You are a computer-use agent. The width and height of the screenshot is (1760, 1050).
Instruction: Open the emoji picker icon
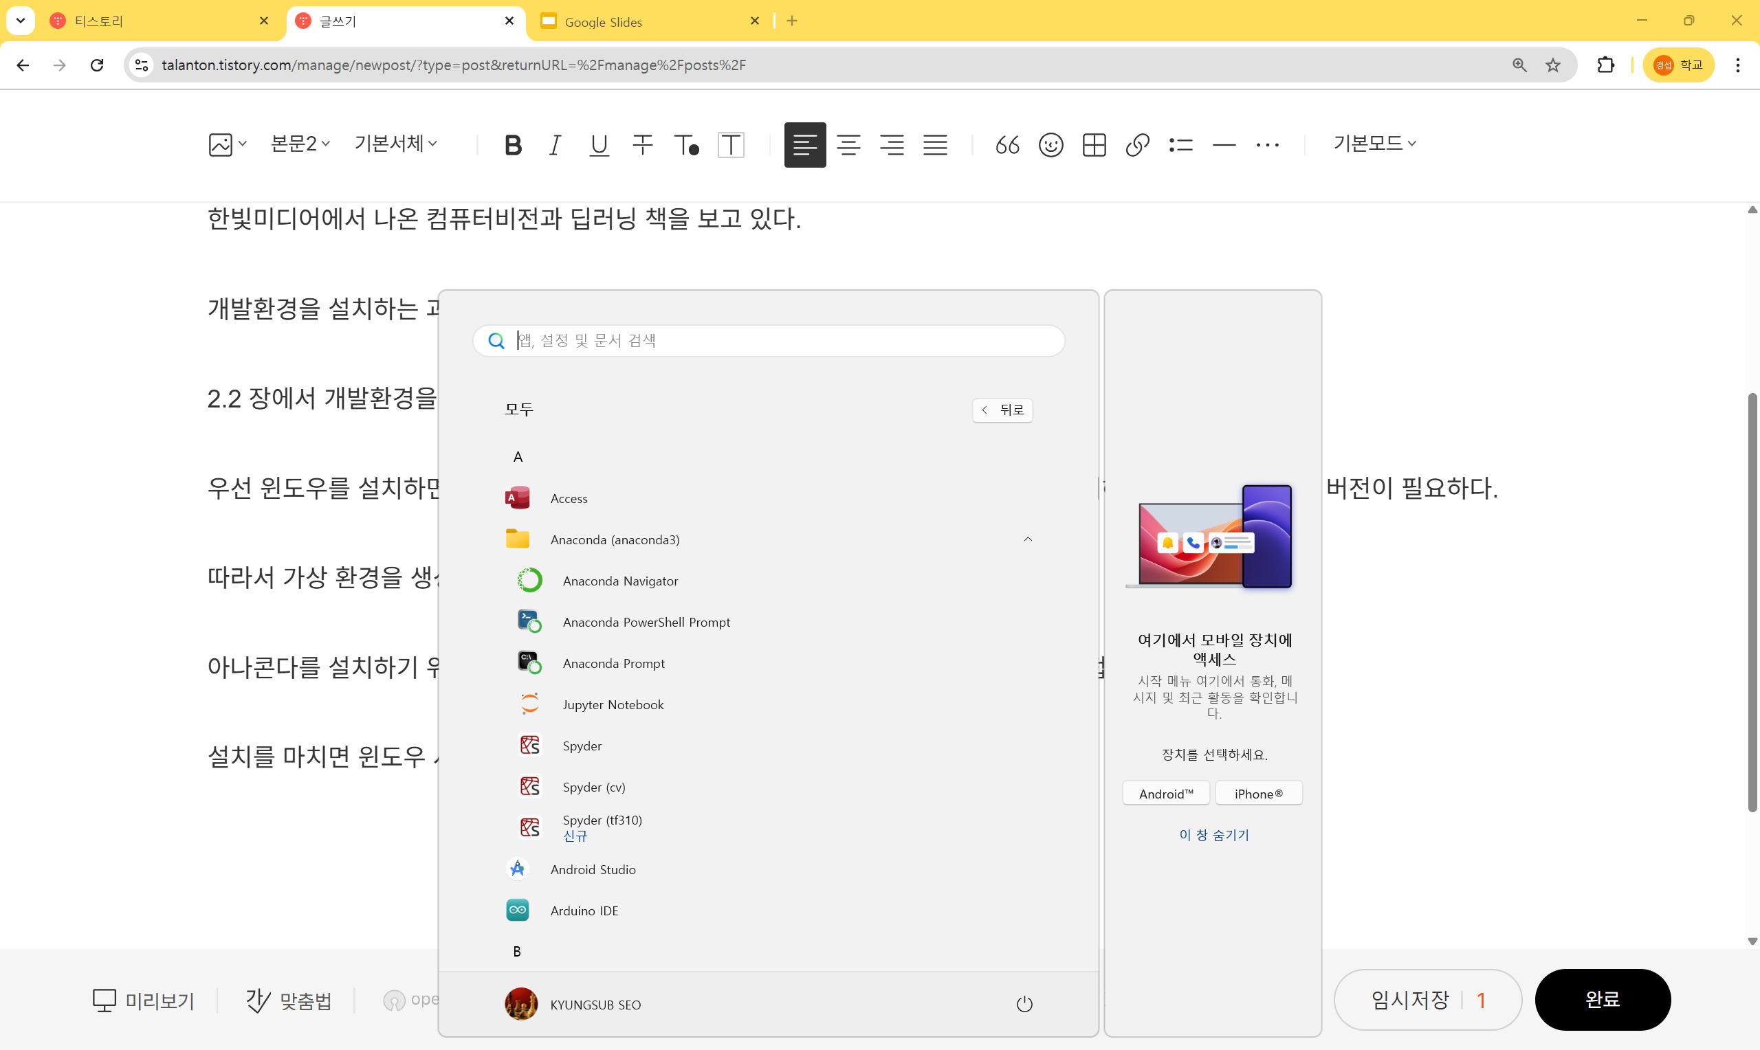(x=1051, y=145)
